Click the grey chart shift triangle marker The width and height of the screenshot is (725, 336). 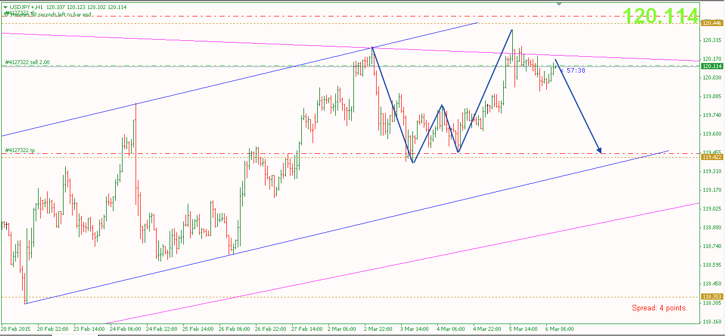(x=559, y=4)
